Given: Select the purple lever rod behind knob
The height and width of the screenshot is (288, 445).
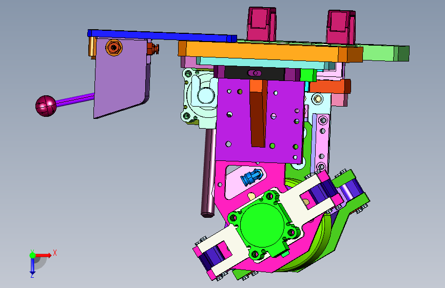Looking at the screenshot, I should point(75,99).
